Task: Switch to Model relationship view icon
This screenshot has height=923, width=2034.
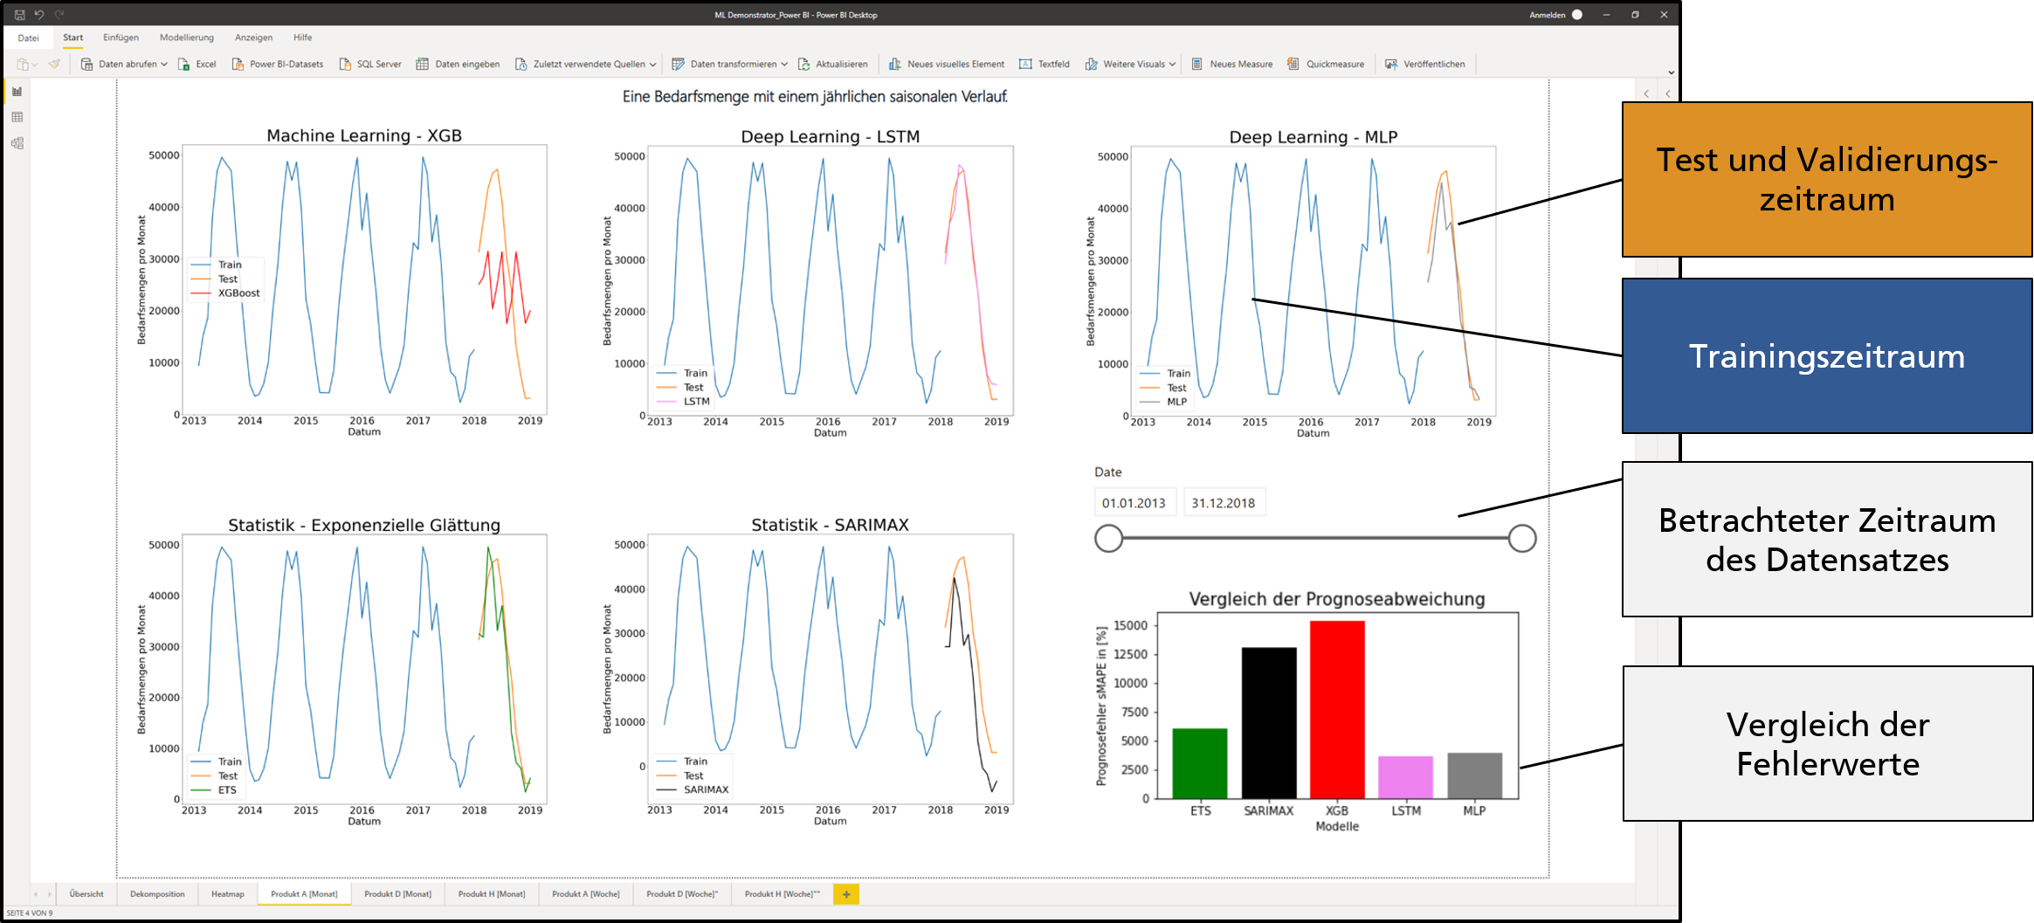Action: click(x=17, y=143)
